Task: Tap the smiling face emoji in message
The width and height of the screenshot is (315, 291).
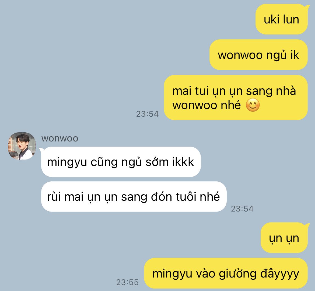Action: [253, 105]
